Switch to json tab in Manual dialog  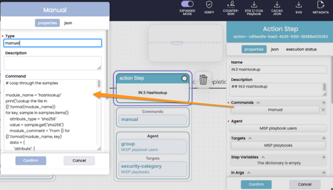[x=68, y=23]
